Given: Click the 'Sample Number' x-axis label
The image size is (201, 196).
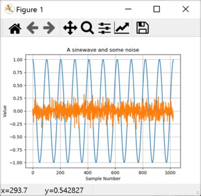Looking at the screenshot, I should [x=103, y=178].
